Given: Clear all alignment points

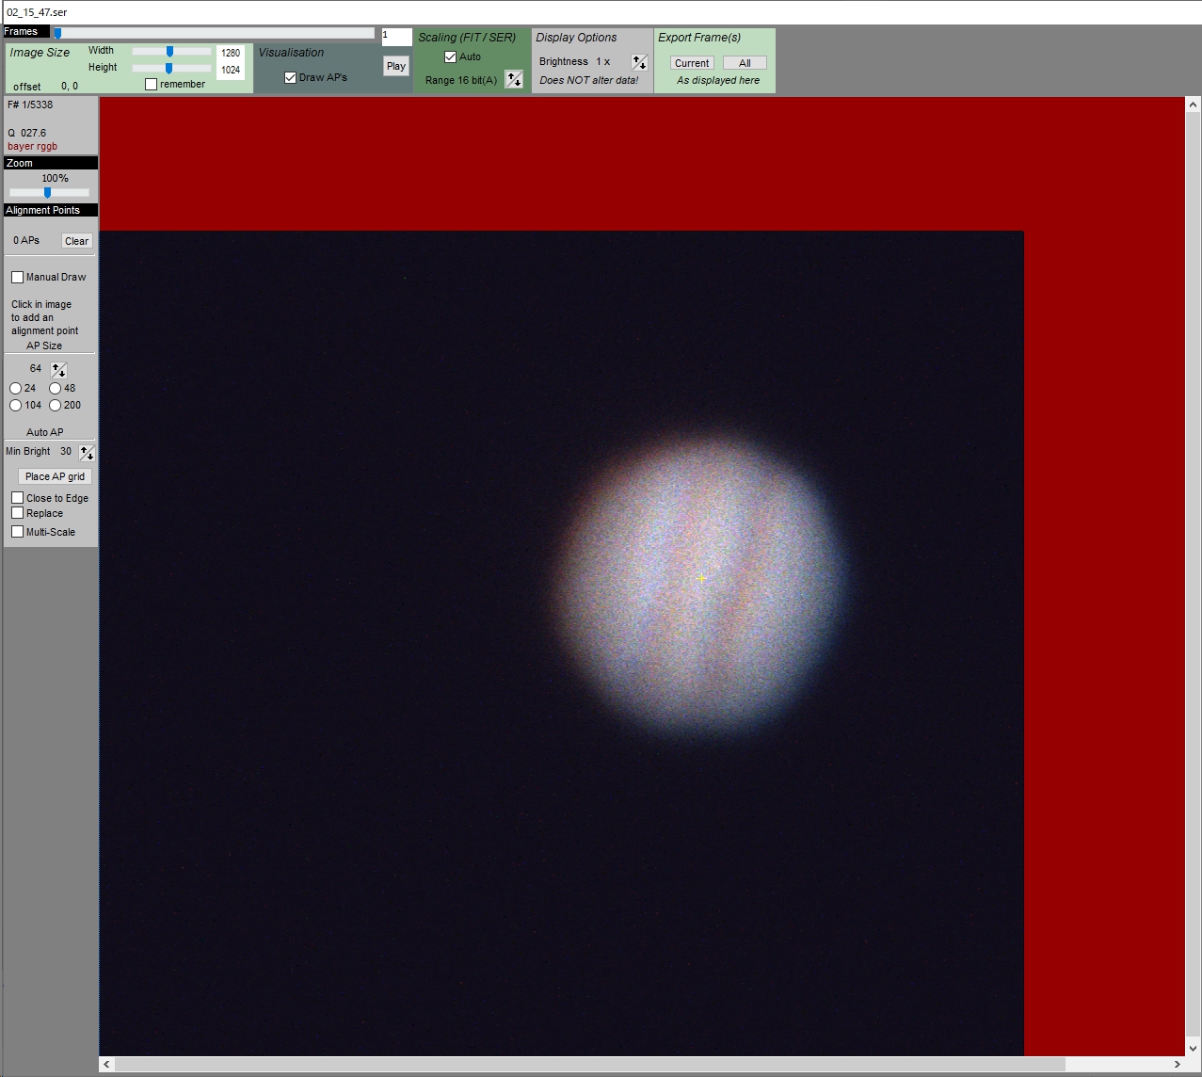Looking at the screenshot, I should click(76, 241).
